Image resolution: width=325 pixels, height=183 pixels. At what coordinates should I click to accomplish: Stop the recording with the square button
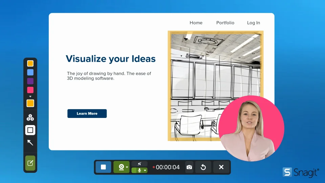click(x=103, y=167)
